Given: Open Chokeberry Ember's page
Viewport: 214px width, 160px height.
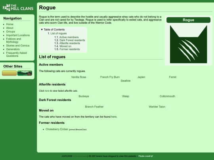Looking at the screenshot, I should [57, 129].
